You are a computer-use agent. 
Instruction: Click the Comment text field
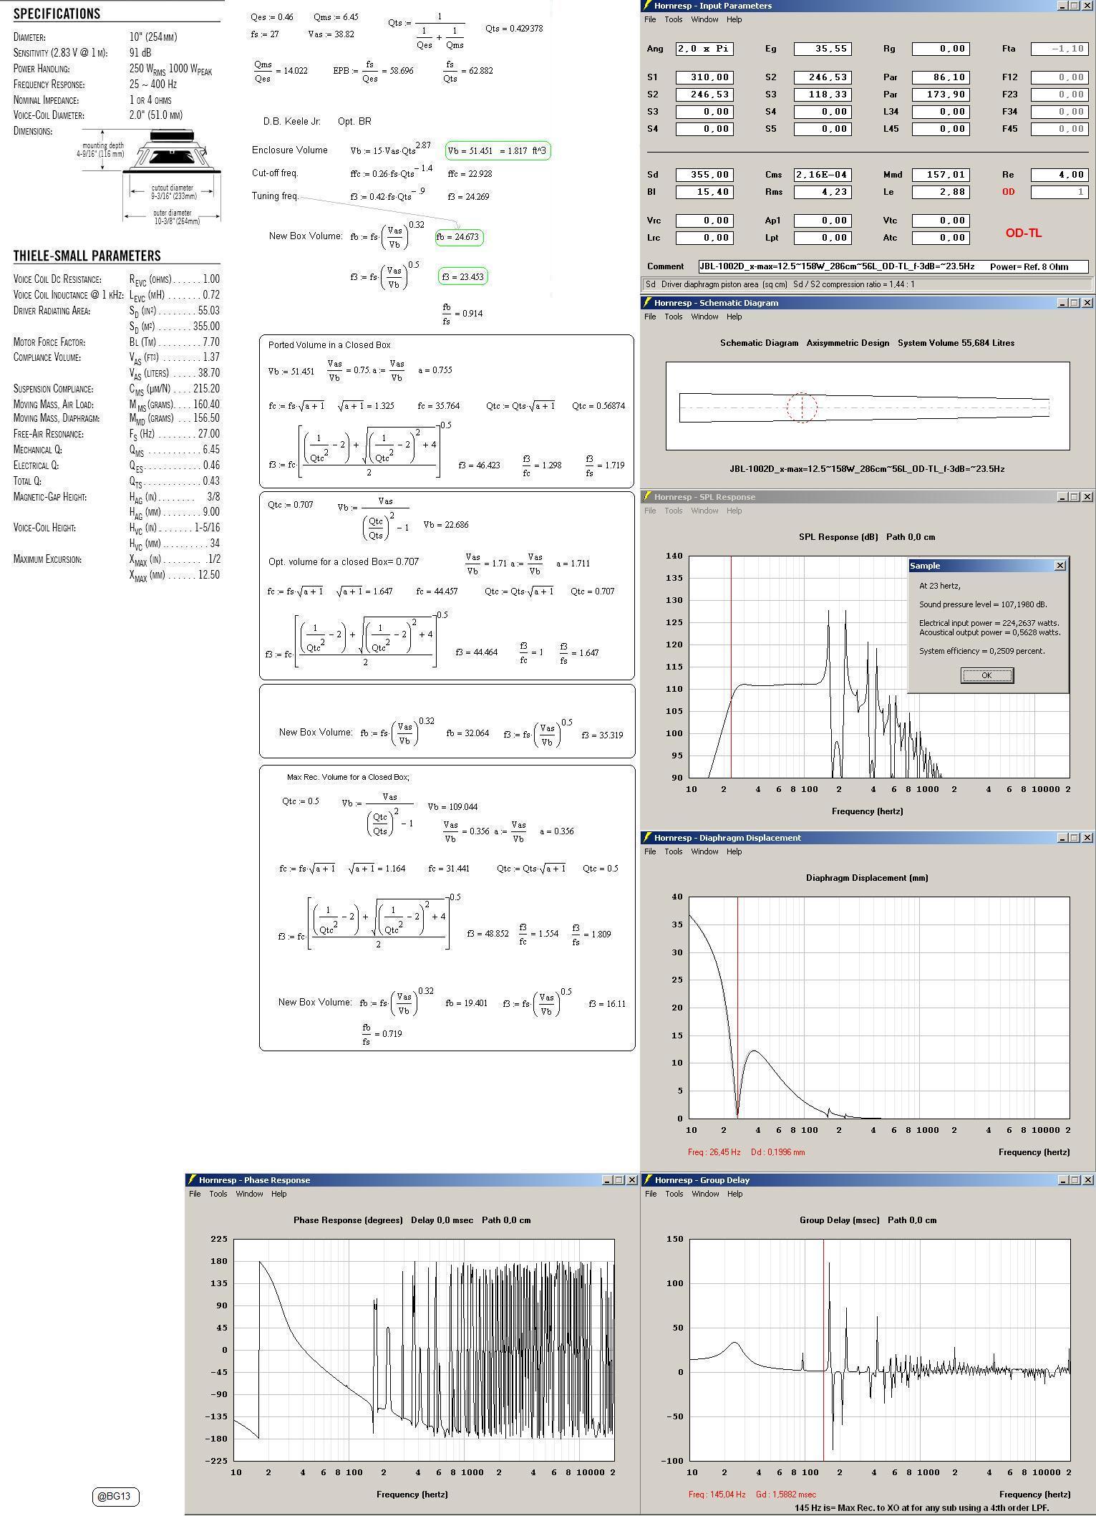(x=893, y=266)
